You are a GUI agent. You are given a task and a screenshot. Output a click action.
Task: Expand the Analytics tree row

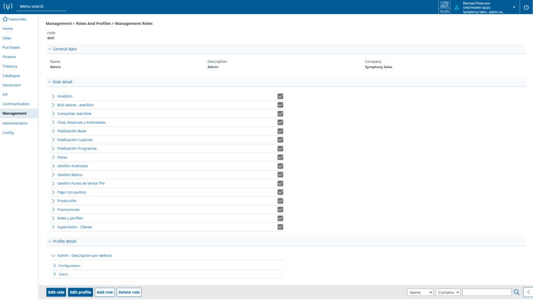(53, 96)
